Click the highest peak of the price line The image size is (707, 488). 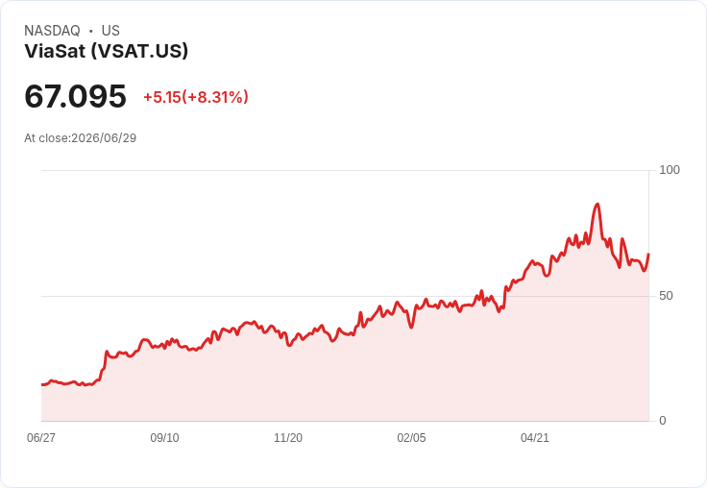(x=597, y=205)
